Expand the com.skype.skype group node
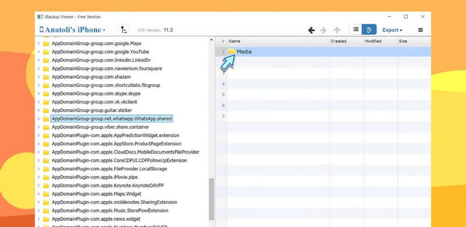 coord(38,93)
